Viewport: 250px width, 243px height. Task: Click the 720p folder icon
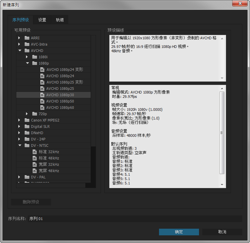(35, 114)
